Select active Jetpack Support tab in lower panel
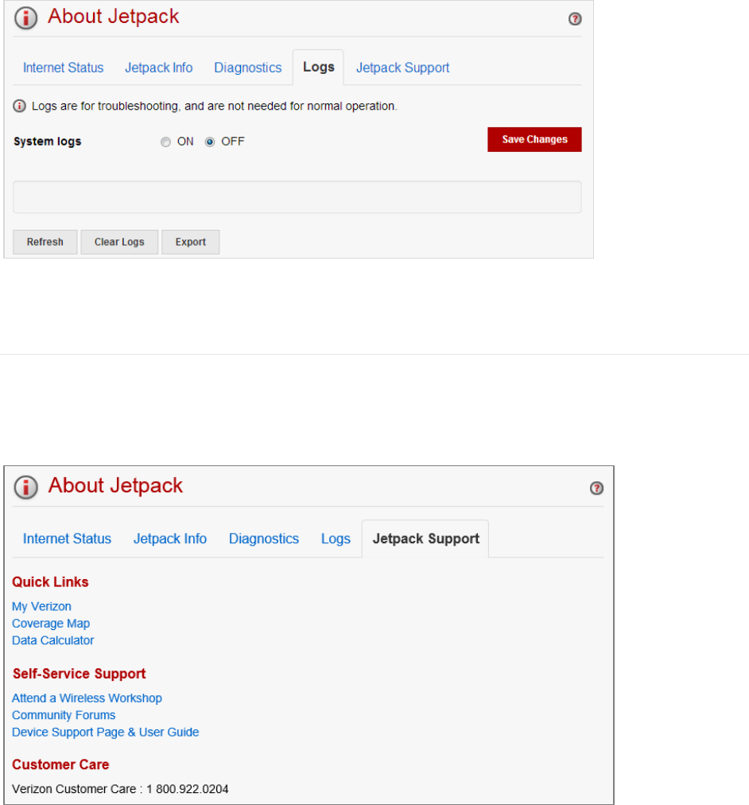 [x=425, y=539]
